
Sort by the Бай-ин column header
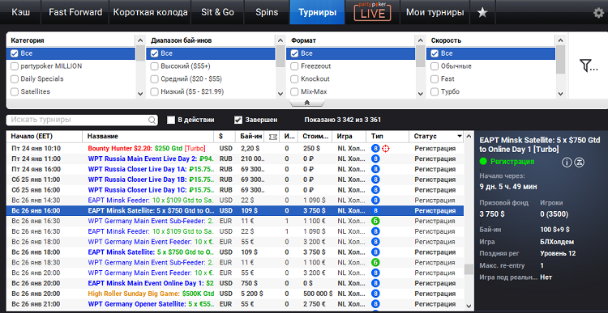click(x=250, y=136)
